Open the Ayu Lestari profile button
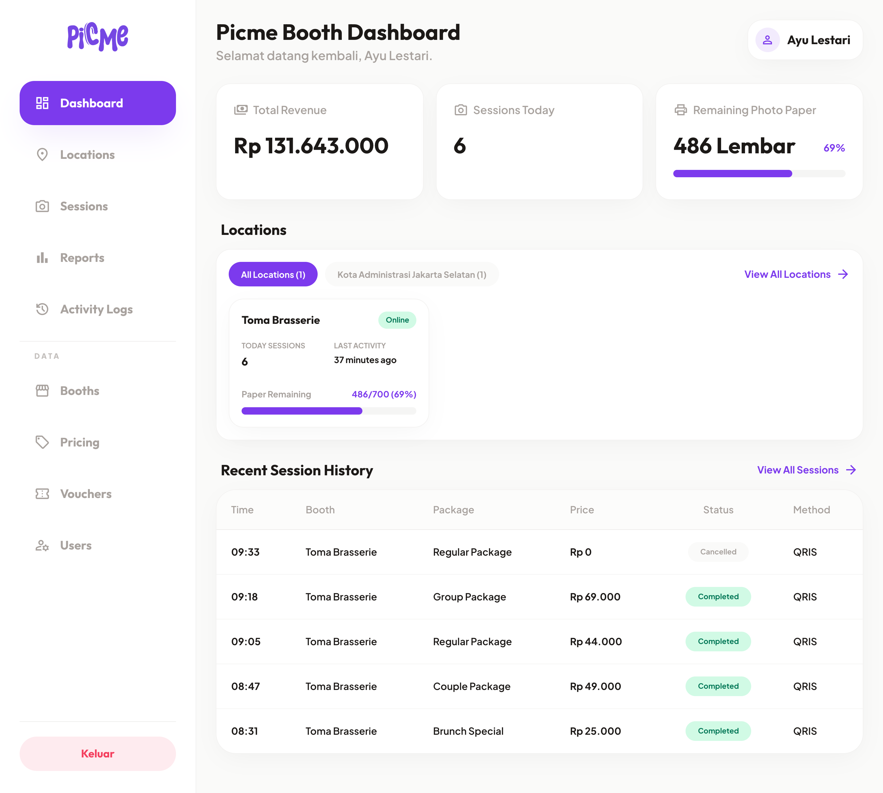Viewport: 883px width, 793px height. (805, 40)
